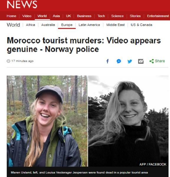Email the article using envelope icon
The image size is (170, 177).
click(x=141, y=61)
